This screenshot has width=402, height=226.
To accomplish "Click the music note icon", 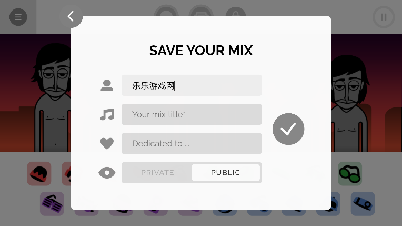I will click(x=107, y=114).
